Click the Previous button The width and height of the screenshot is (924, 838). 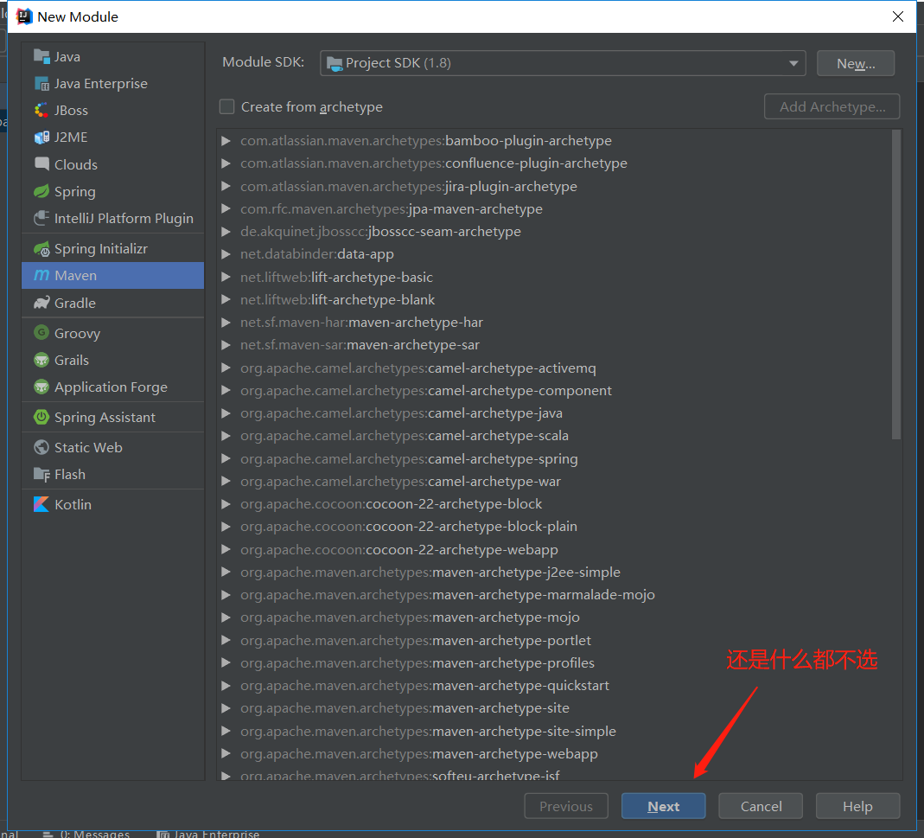pos(566,806)
